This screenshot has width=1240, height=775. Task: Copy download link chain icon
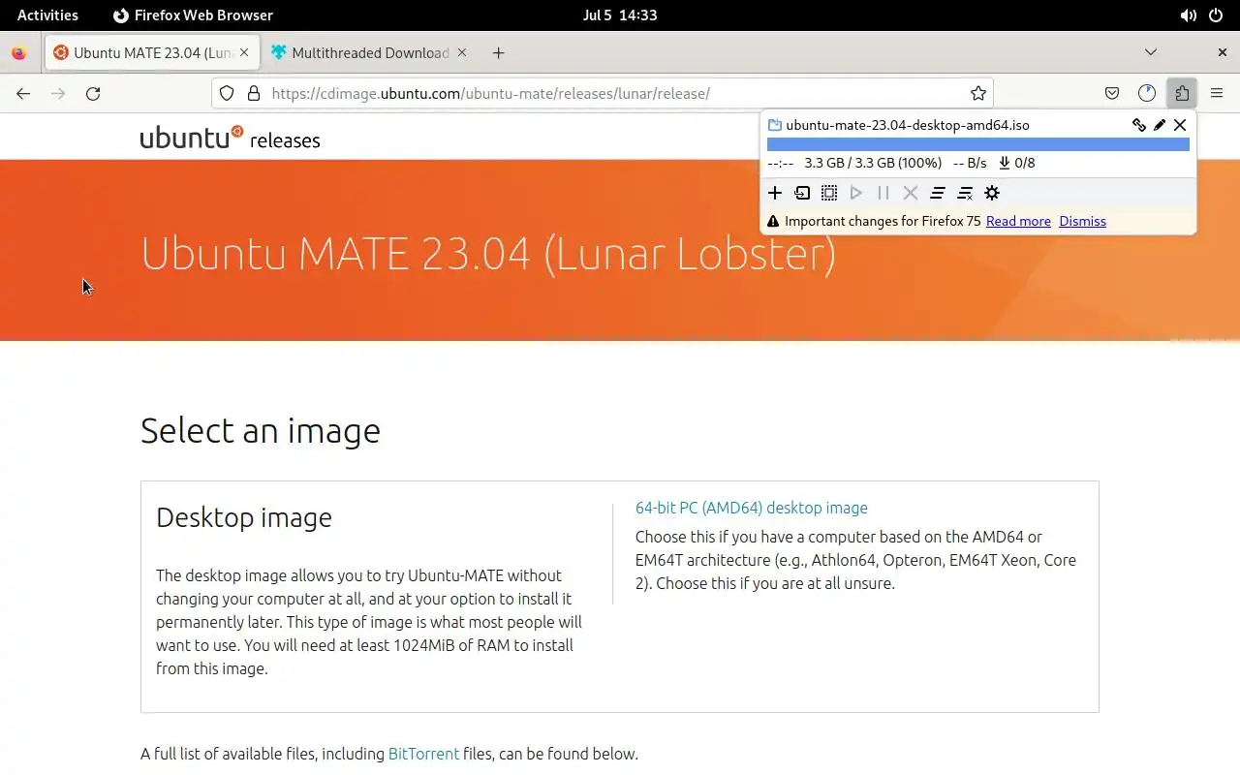tap(1139, 125)
